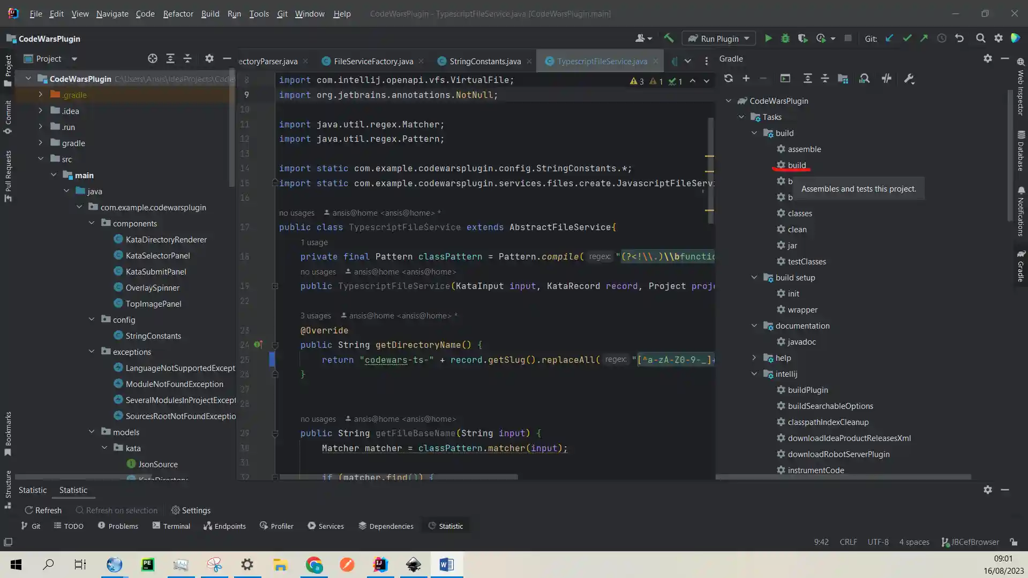The height and width of the screenshot is (578, 1028).
Task: Run the Run Plugin configuration
Action: 768,39
